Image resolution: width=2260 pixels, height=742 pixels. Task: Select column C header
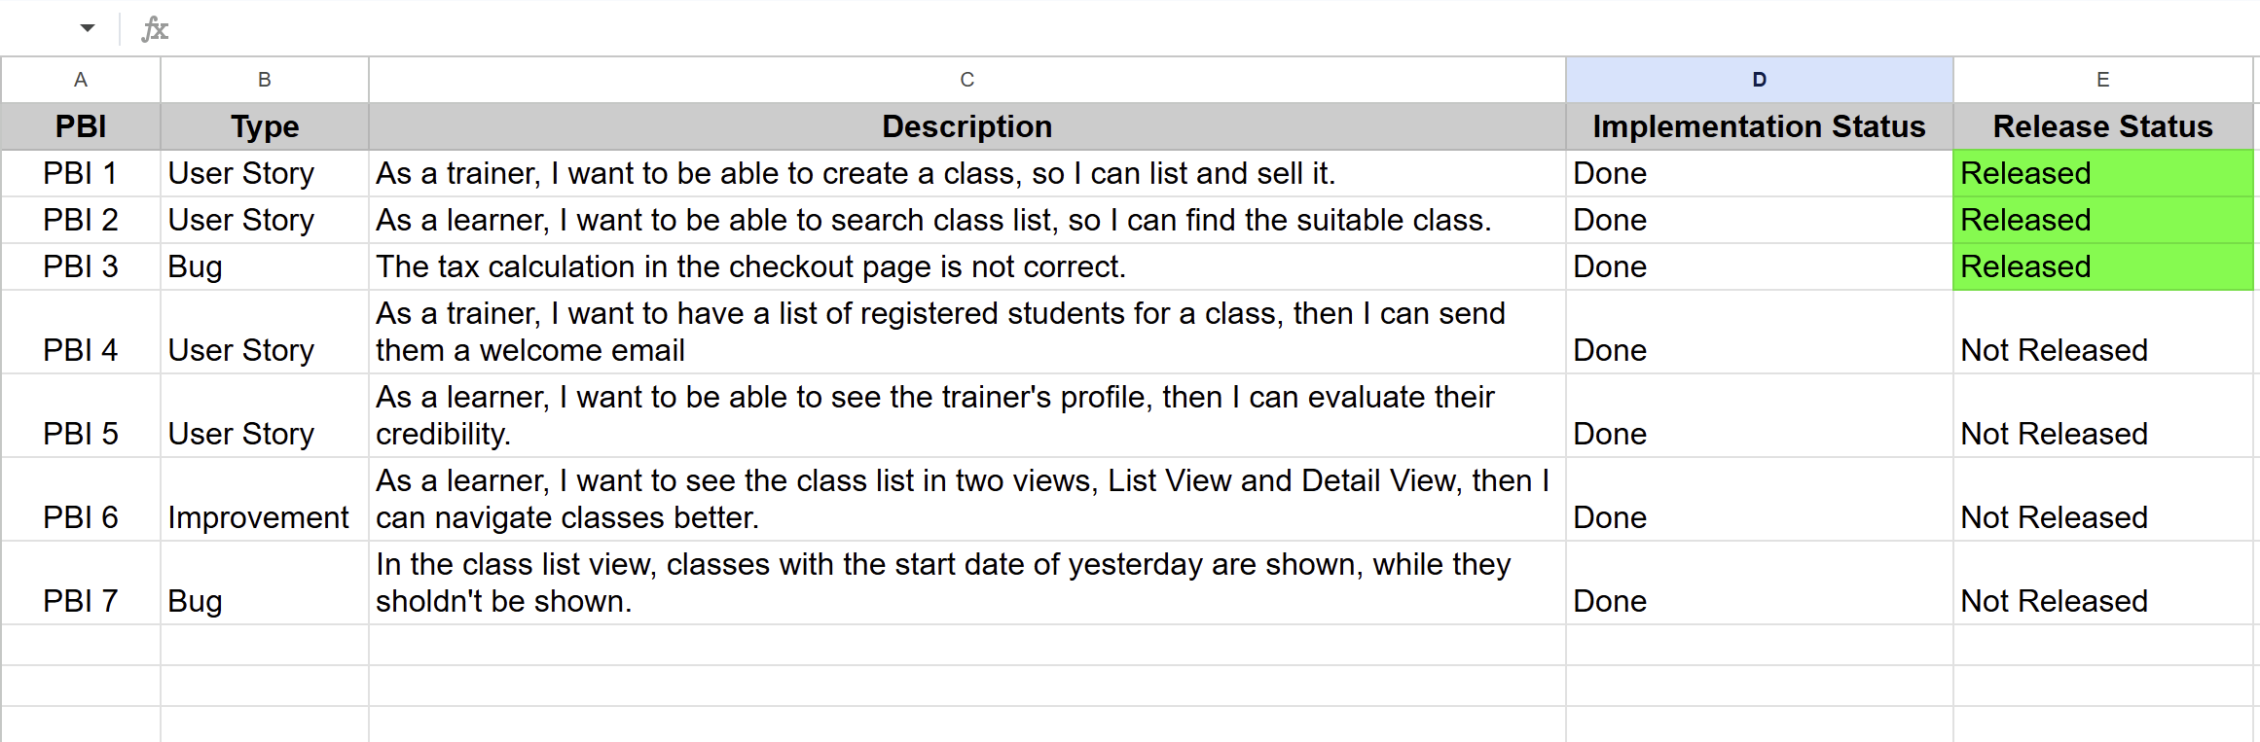click(x=966, y=80)
